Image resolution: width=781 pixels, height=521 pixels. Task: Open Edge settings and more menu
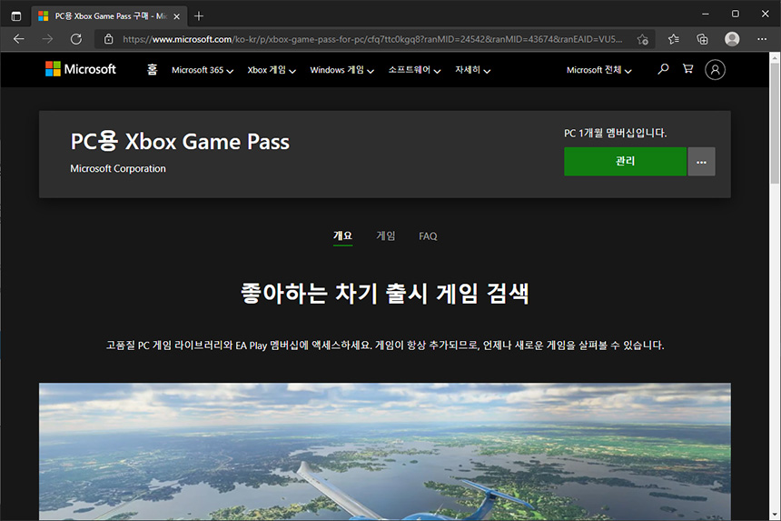click(x=762, y=39)
